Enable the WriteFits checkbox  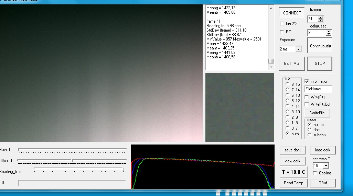[307, 97]
